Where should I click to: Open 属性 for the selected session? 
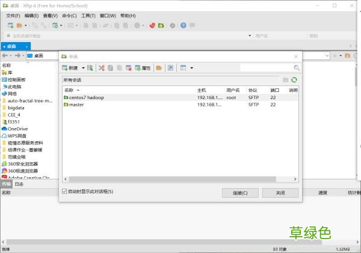143,68
